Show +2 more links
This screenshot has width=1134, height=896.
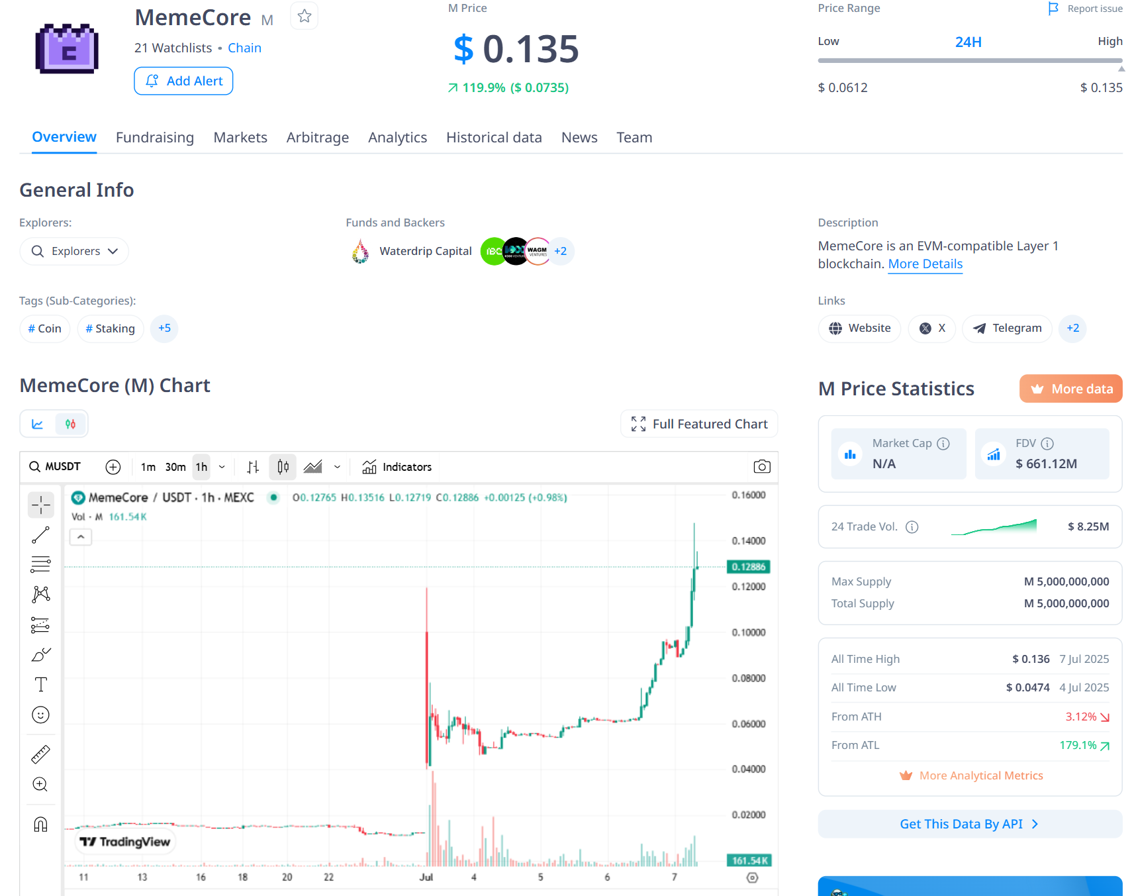(1072, 328)
